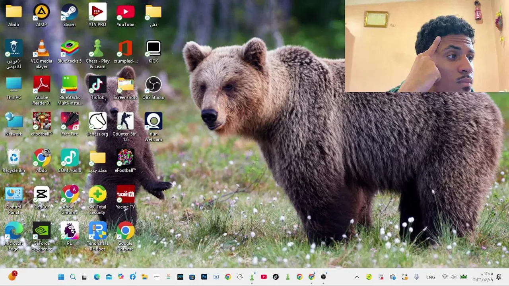
Task: Open the تتو بي أكاديمي lightbulb shortcut
Action: [14, 54]
